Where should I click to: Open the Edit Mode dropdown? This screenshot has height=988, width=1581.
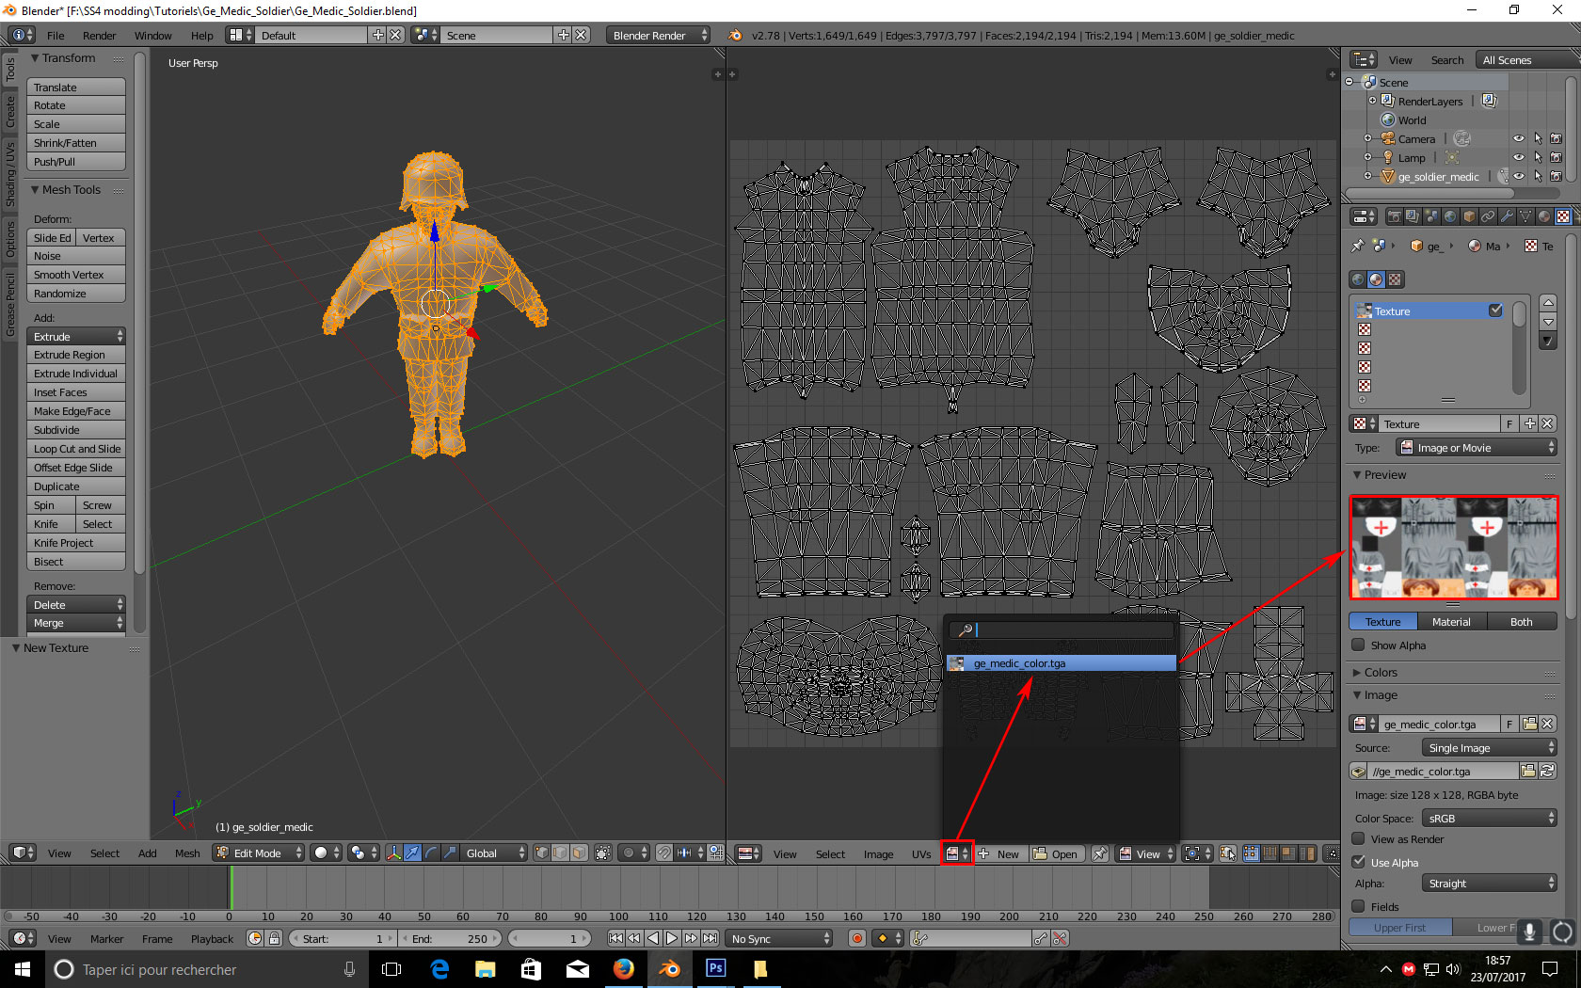tap(259, 853)
